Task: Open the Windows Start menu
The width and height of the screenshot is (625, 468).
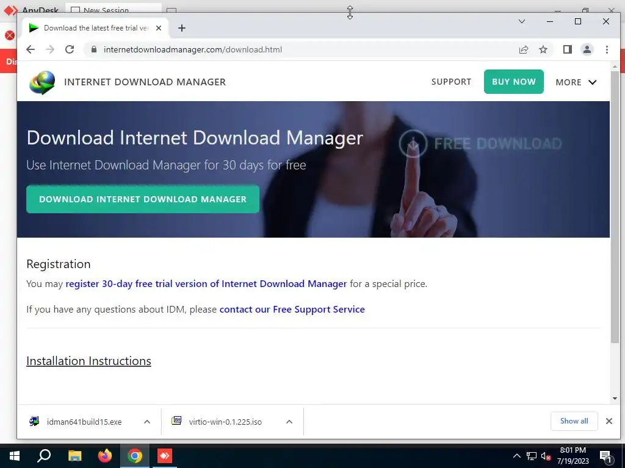Action: point(15,456)
